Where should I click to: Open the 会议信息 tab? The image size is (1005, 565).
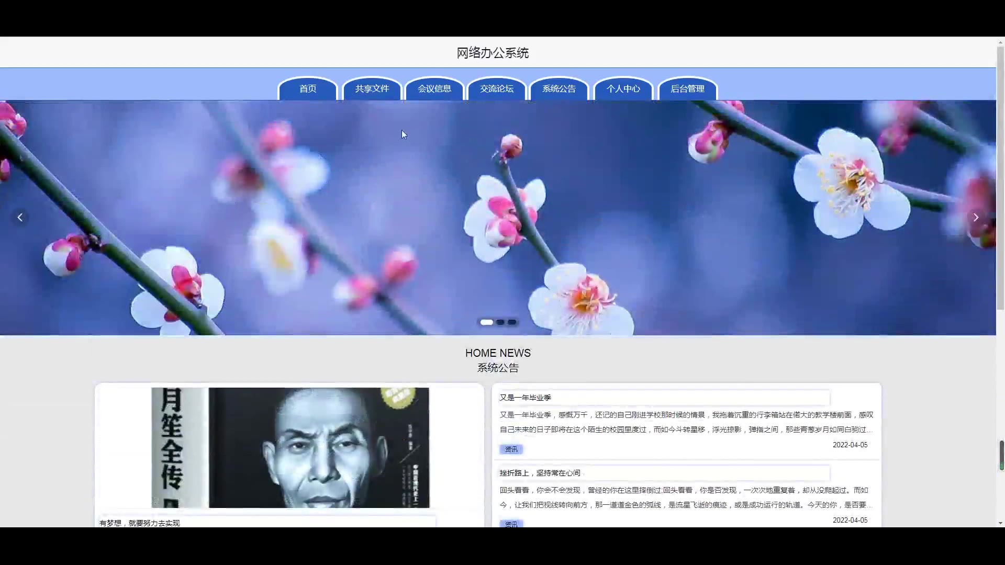click(434, 89)
